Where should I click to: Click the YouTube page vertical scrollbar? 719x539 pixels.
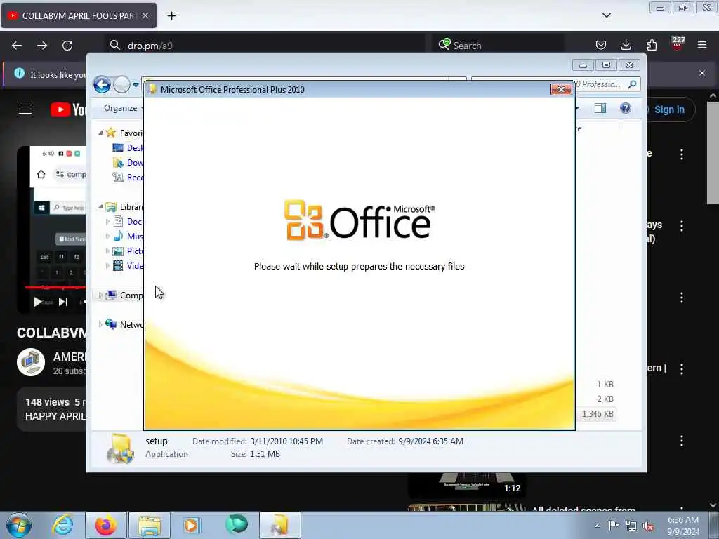[x=713, y=153]
